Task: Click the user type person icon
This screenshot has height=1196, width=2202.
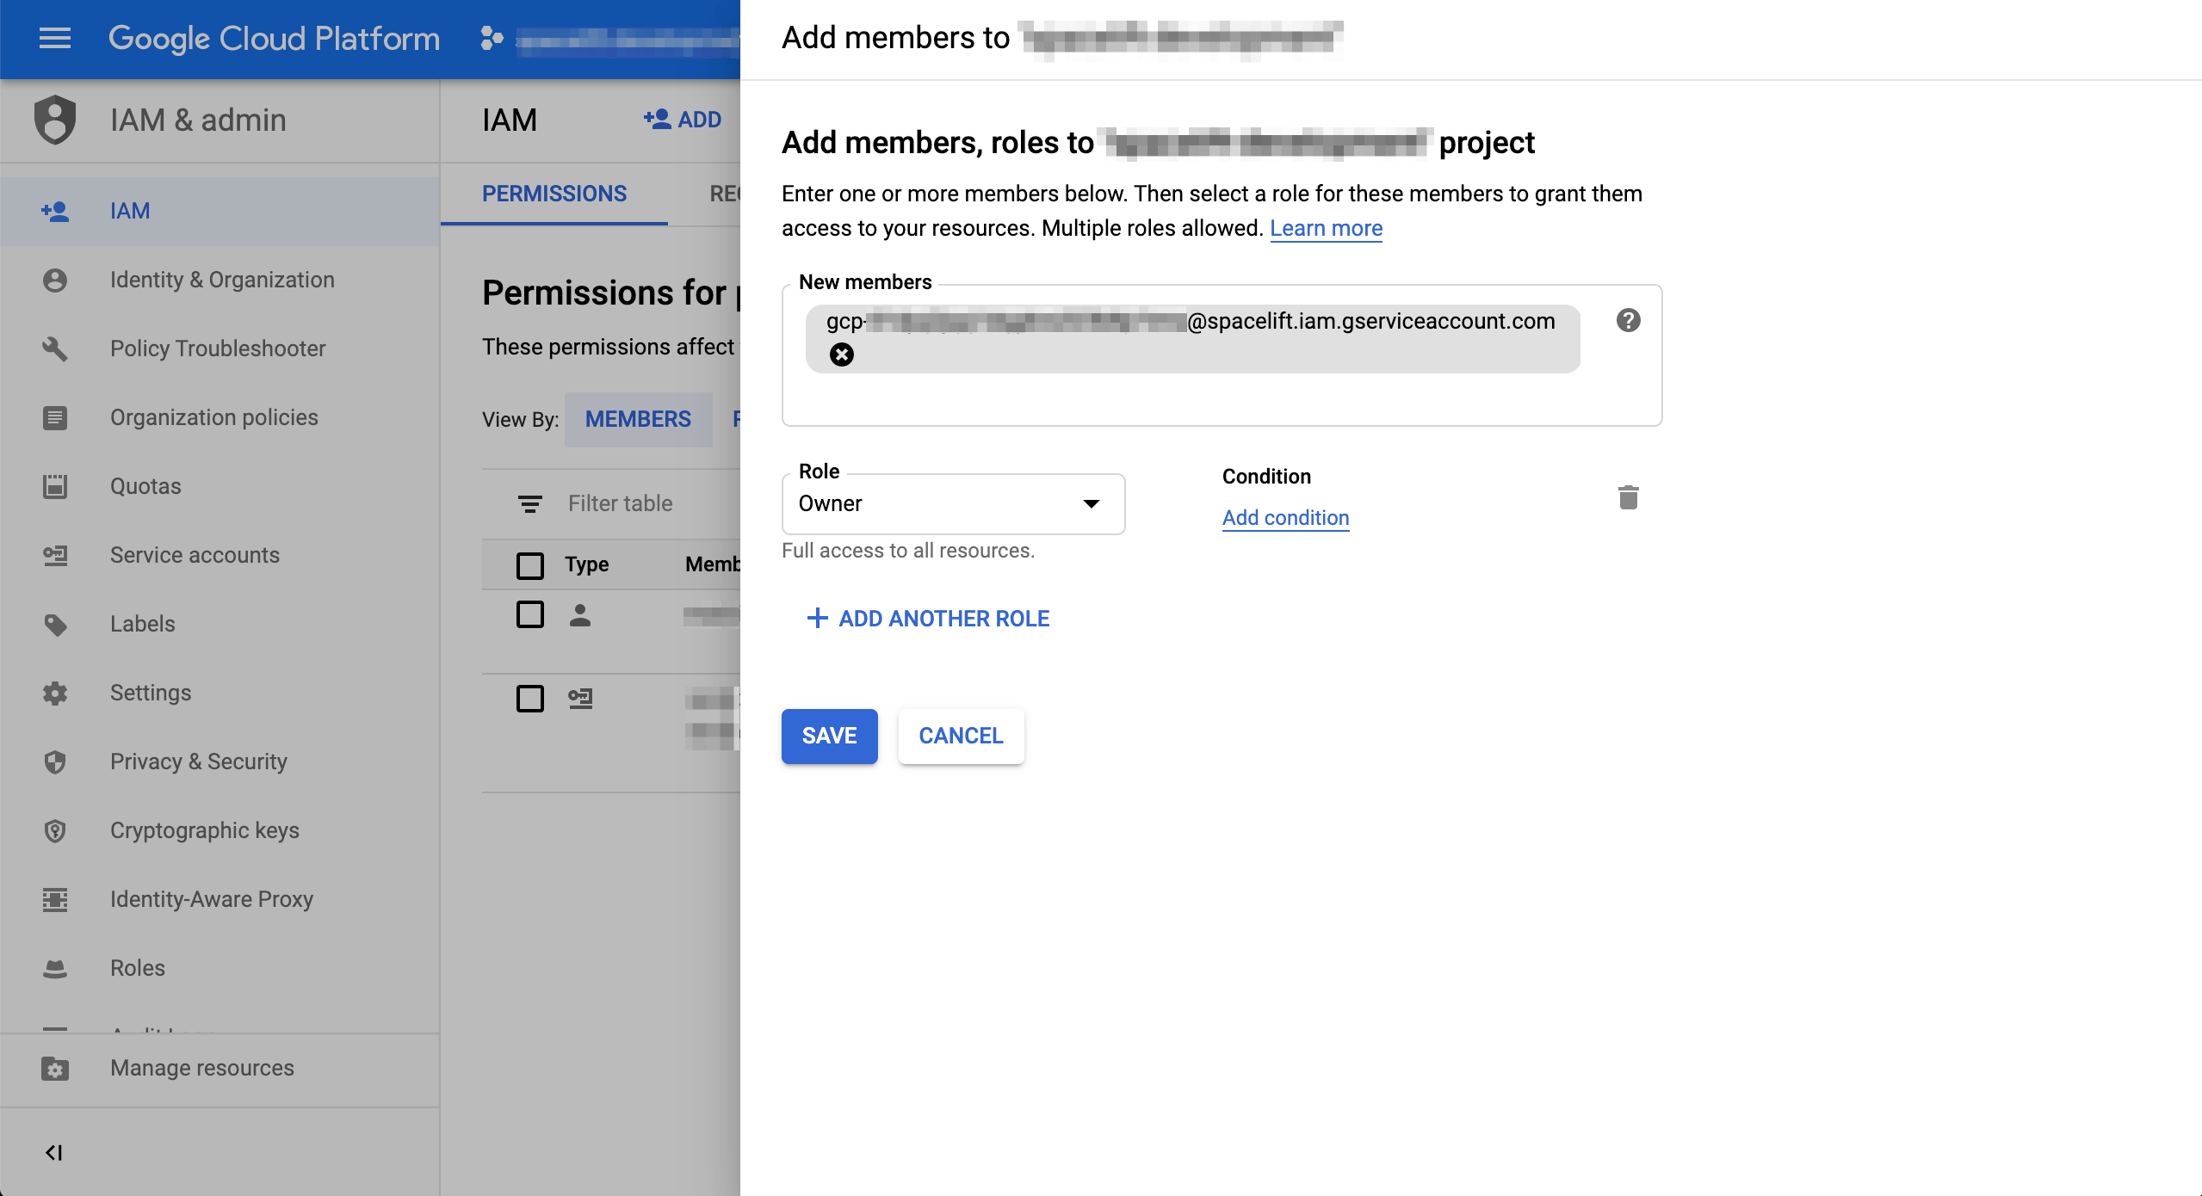Action: 580,614
